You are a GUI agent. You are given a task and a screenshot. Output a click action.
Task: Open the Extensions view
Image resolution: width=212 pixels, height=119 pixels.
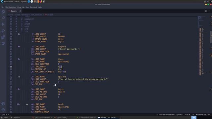[x=3, y=37]
